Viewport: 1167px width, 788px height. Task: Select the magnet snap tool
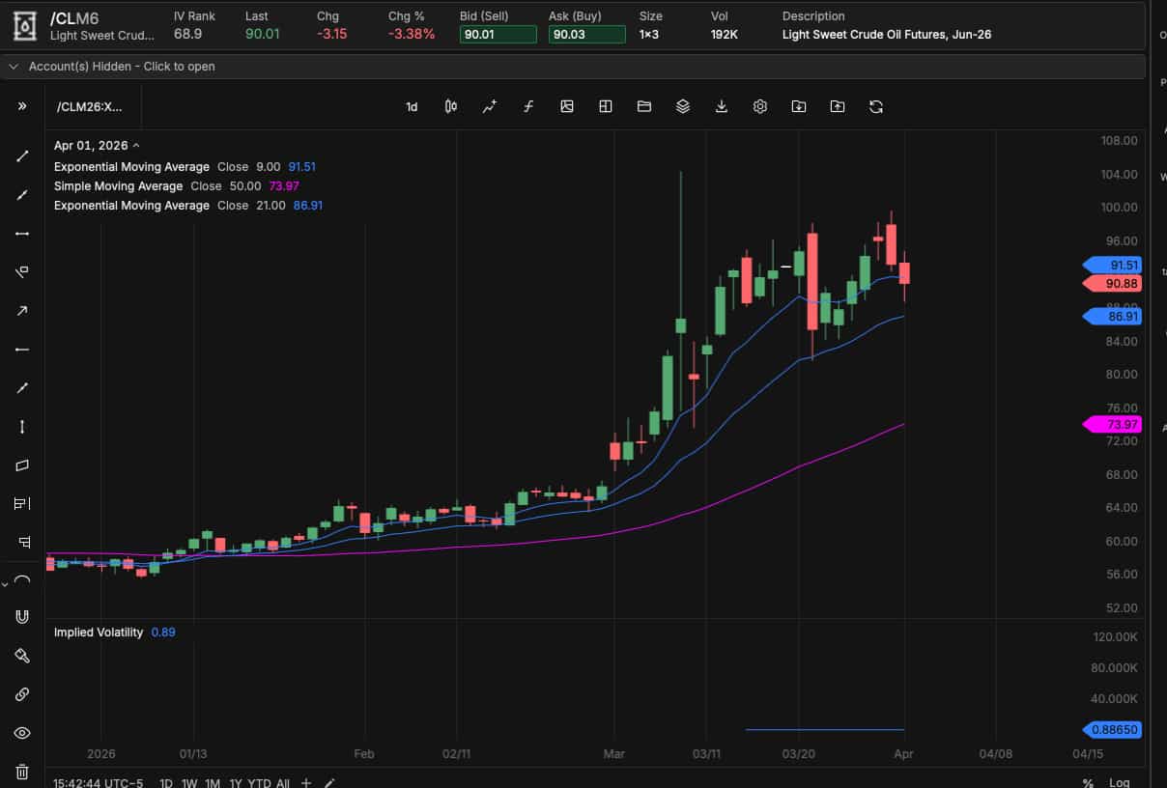click(22, 617)
